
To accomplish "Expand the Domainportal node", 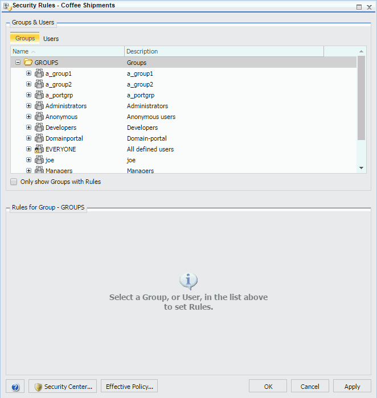I will (28, 138).
